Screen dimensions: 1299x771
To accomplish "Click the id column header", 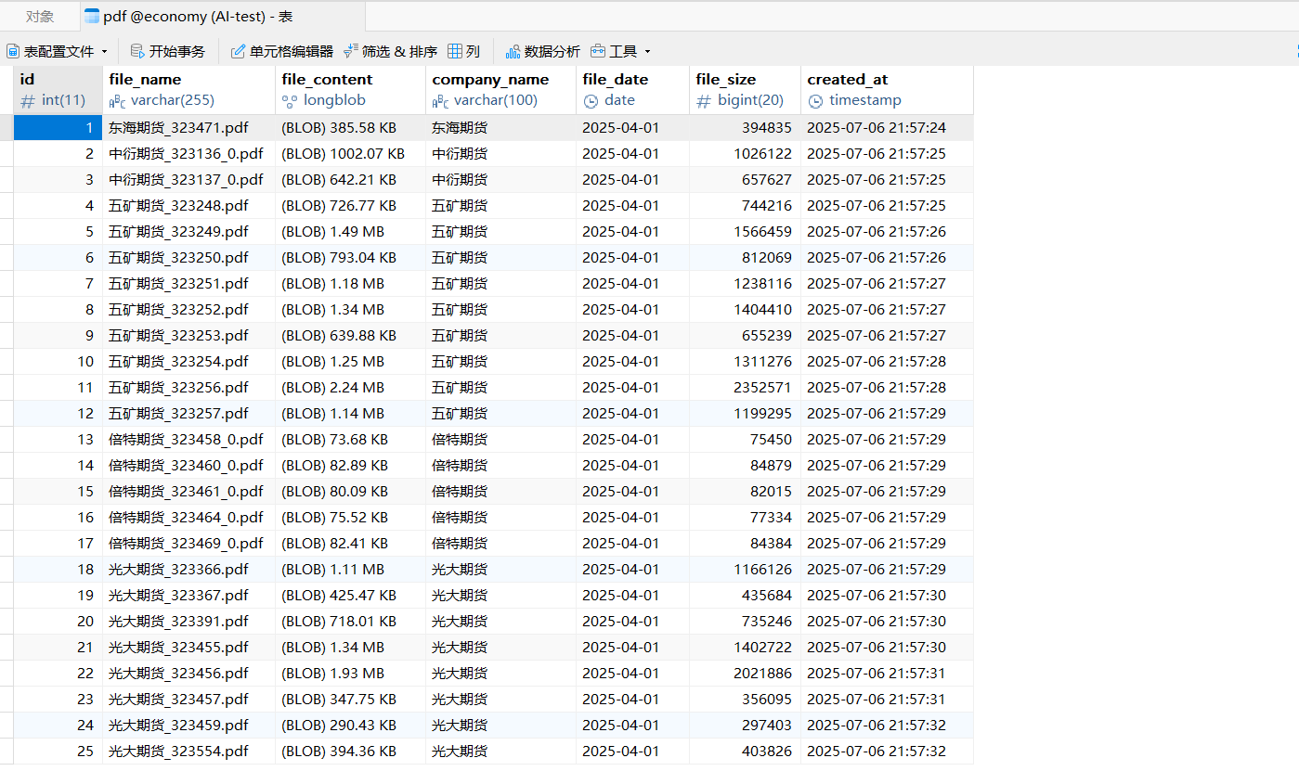I will coord(58,90).
